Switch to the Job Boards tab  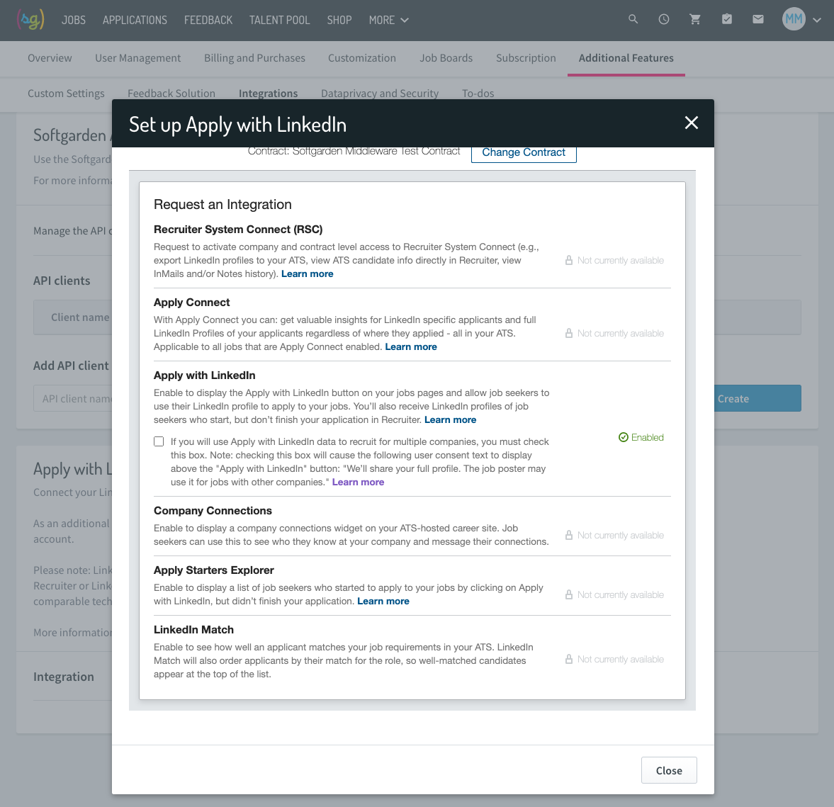click(x=446, y=58)
